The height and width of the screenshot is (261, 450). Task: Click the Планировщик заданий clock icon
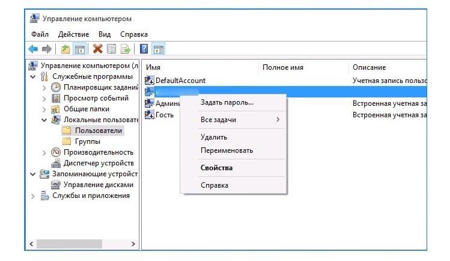pyautogui.click(x=56, y=87)
